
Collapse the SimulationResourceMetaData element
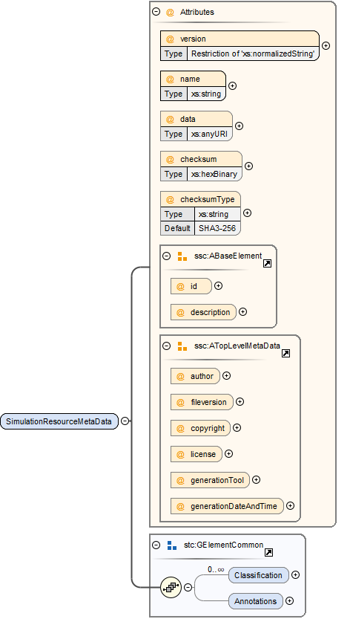click(x=125, y=421)
